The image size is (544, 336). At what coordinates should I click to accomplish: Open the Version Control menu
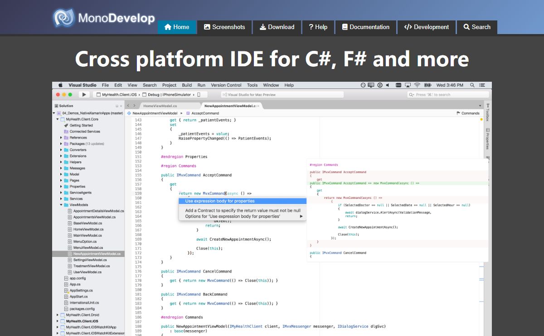[x=226, y=85]
